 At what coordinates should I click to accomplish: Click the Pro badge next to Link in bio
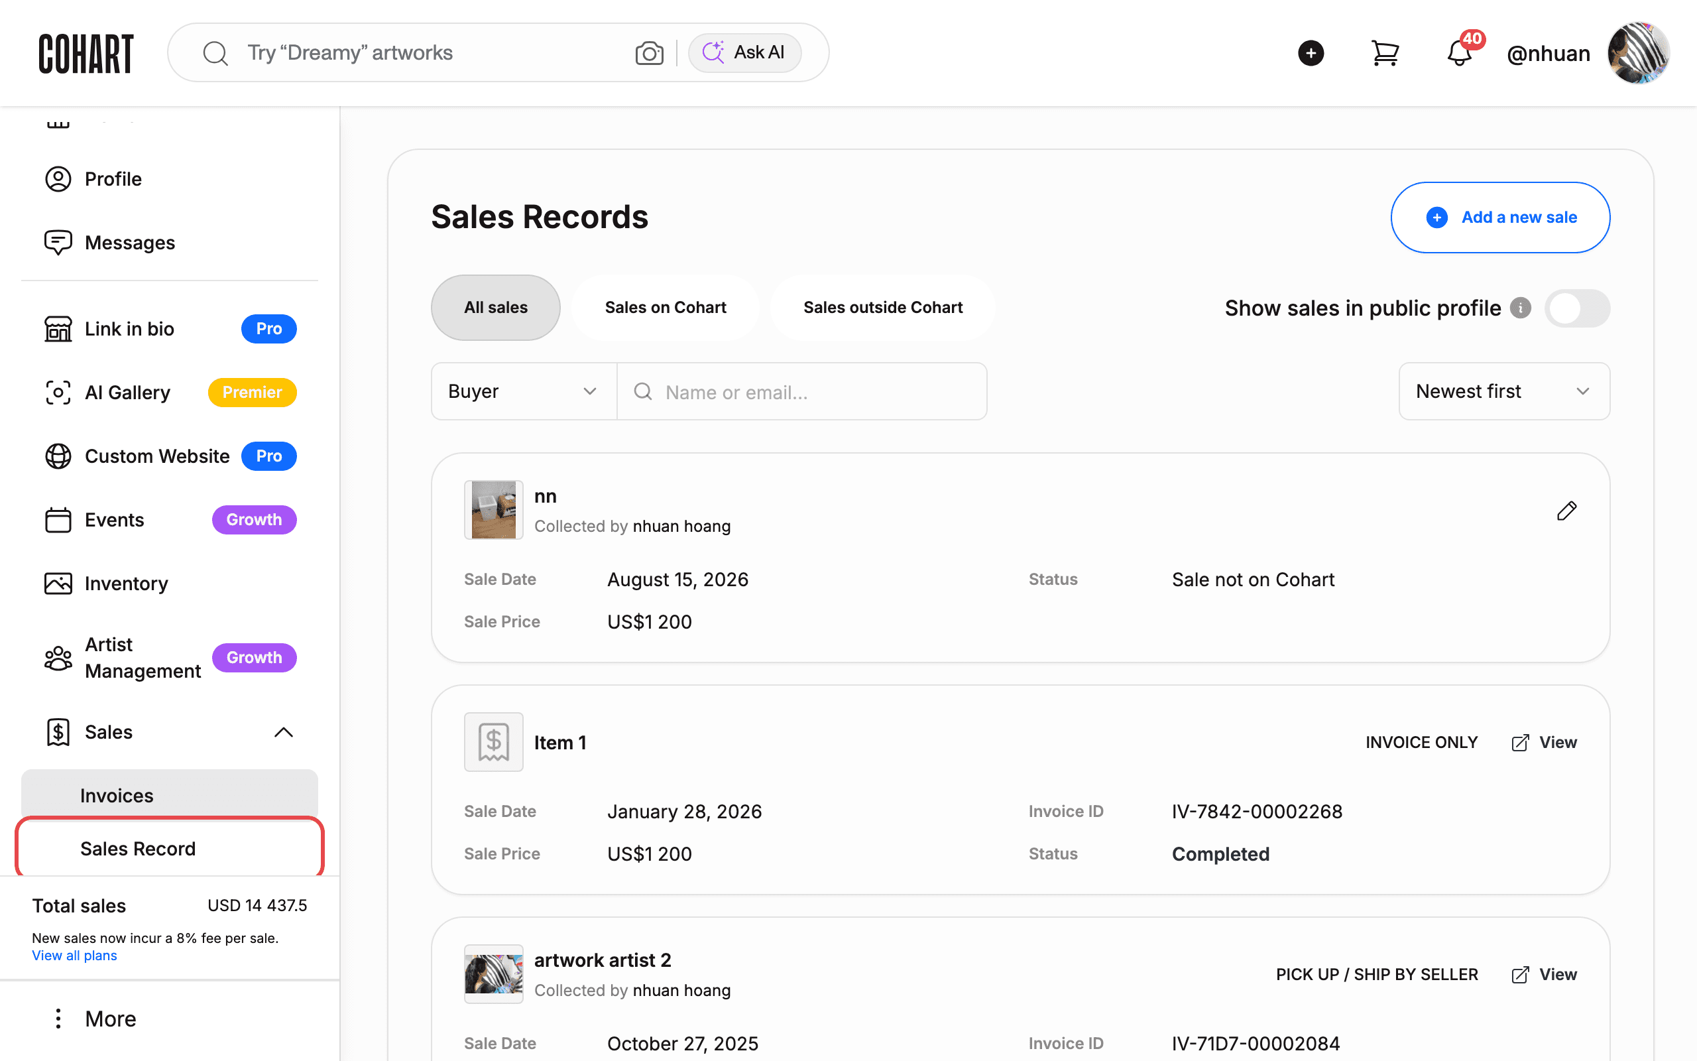pos(269,329)
